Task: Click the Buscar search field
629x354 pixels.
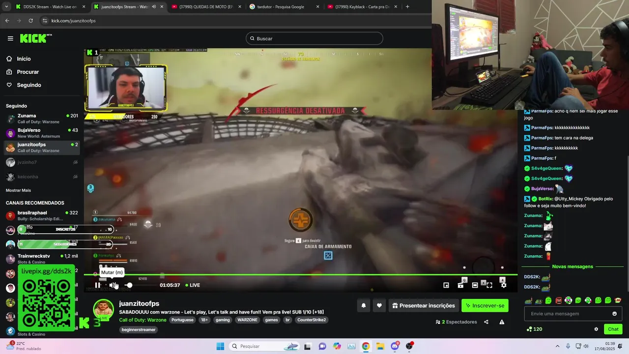Action: pyautogui.click(x=314, y=38)
